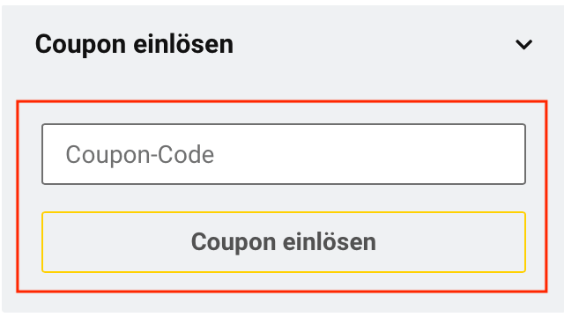Click inside the empty coupon text input
This screenshot has height=317, width=564.
284,154
